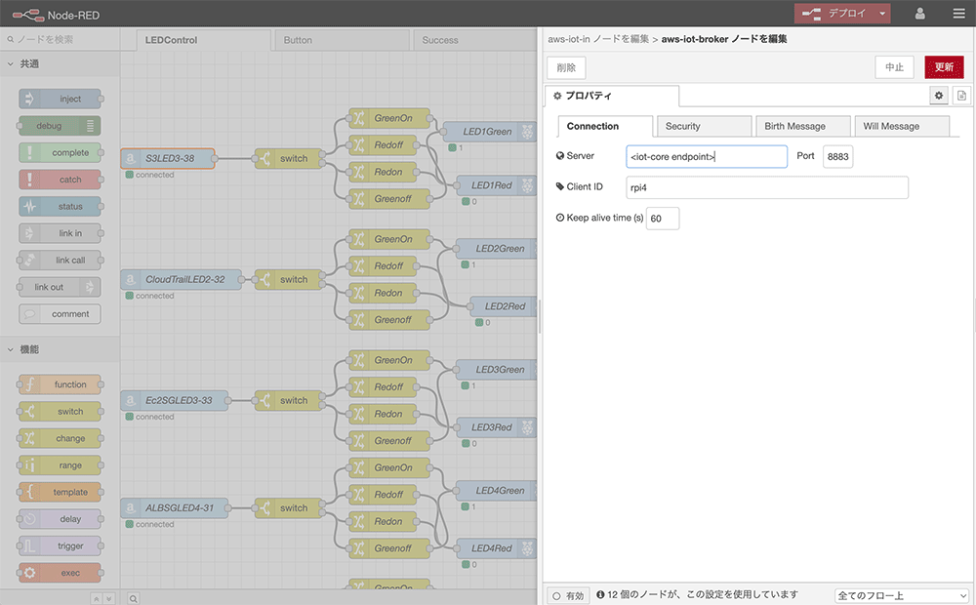976x605 pixels.
Task: Select the status palette node
Action: point(60,206)
